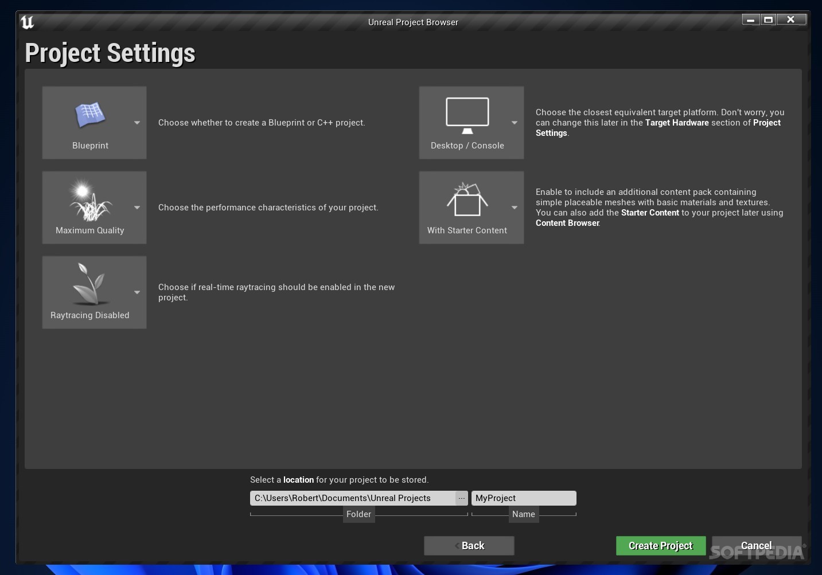
Task: Click the 'Maximum Quality' label text
Action: click(x=90, y=230)
